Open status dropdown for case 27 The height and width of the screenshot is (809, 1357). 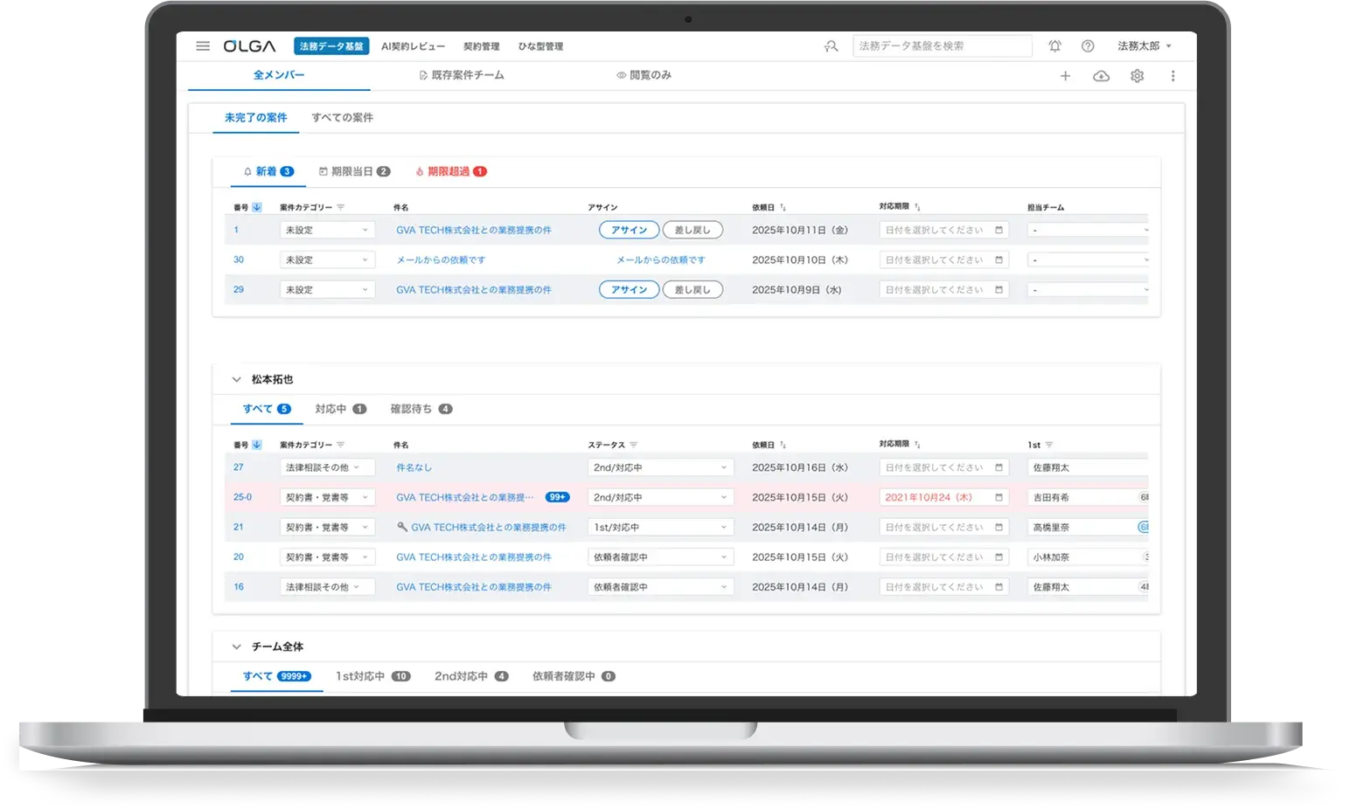click(x=660, y=467)
